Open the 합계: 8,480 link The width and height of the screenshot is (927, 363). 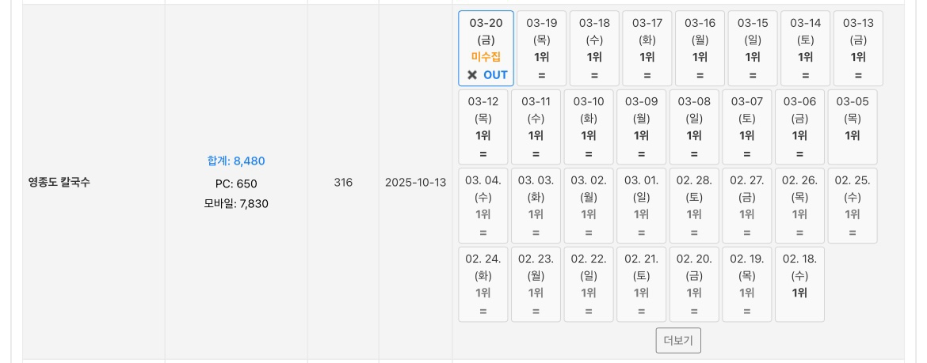(236, 161)
